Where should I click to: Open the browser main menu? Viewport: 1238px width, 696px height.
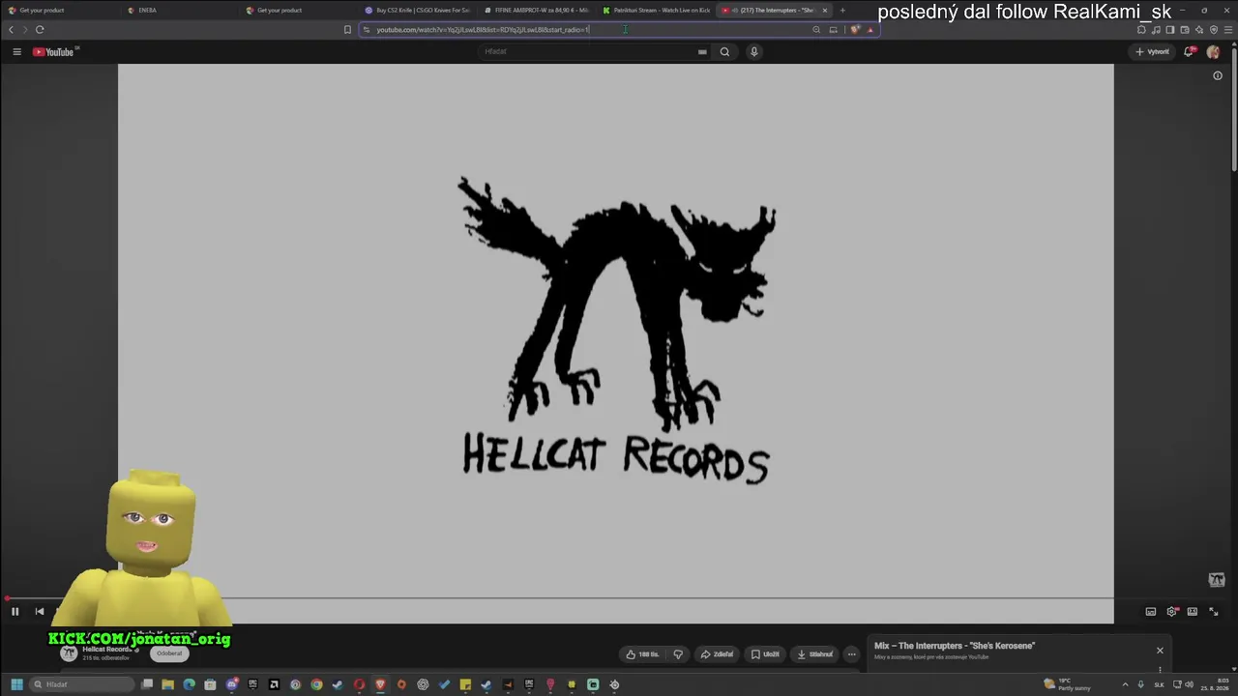pos(1228,30)
